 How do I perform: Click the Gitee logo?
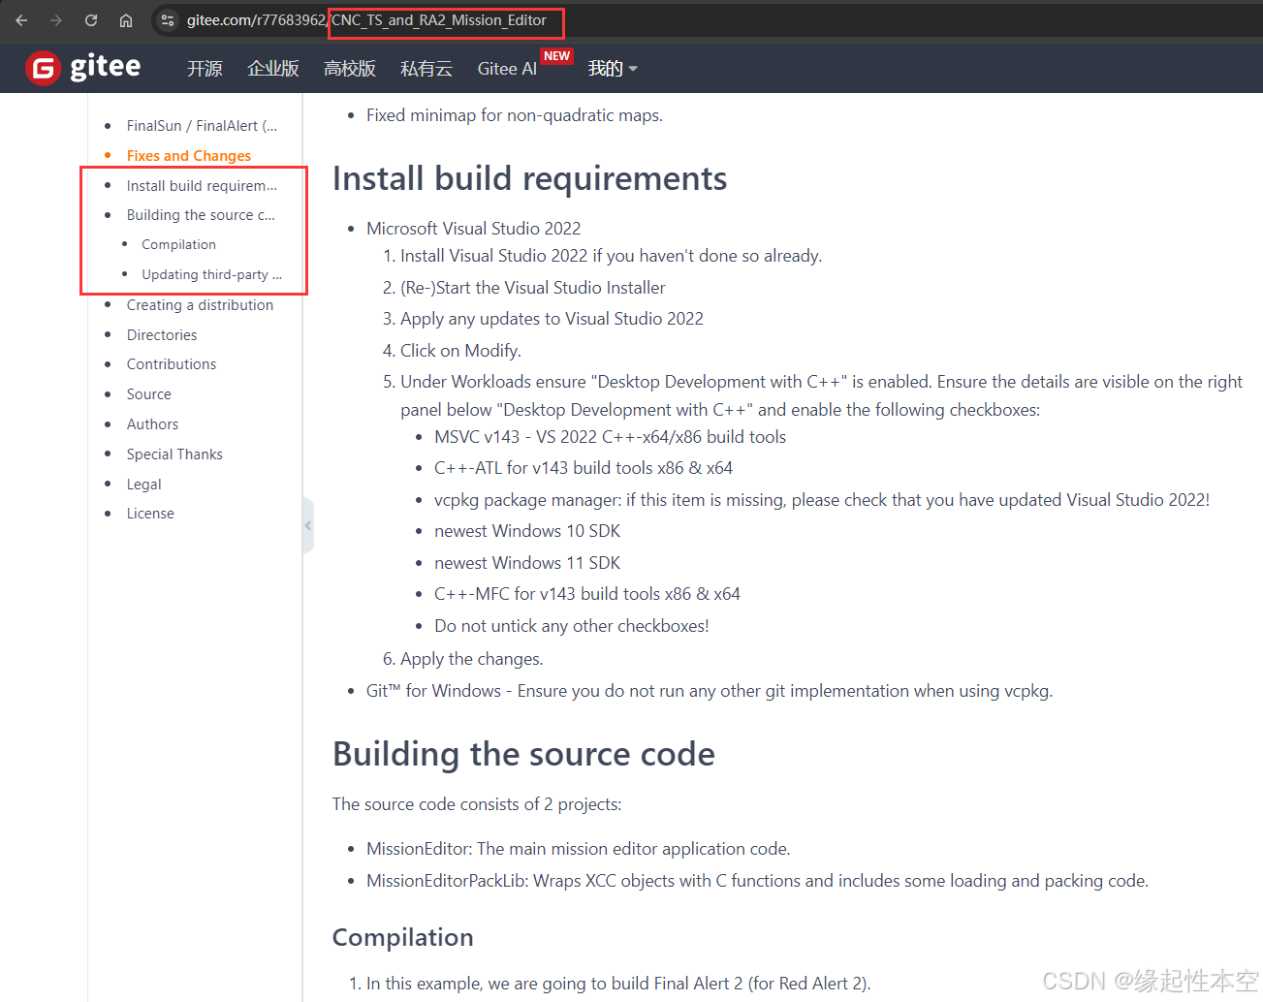click(x=83, y=67)
